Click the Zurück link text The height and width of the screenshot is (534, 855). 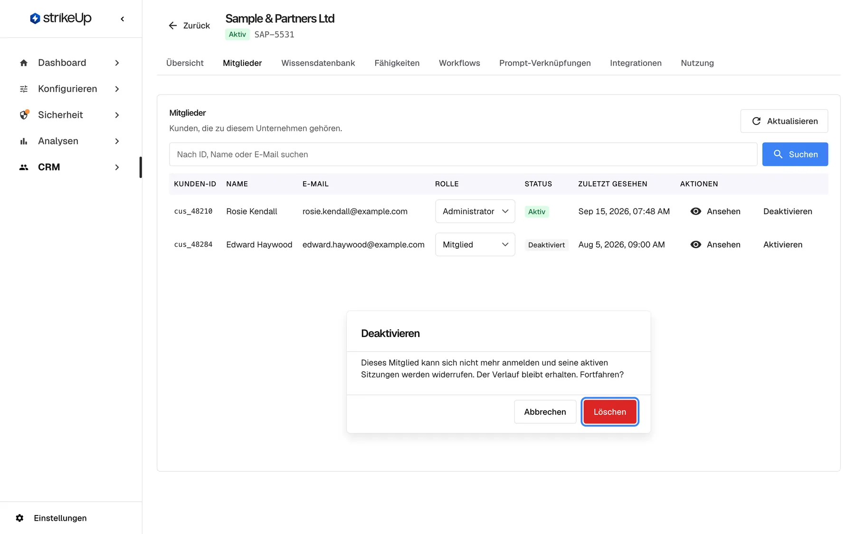(x=197, y=26)
